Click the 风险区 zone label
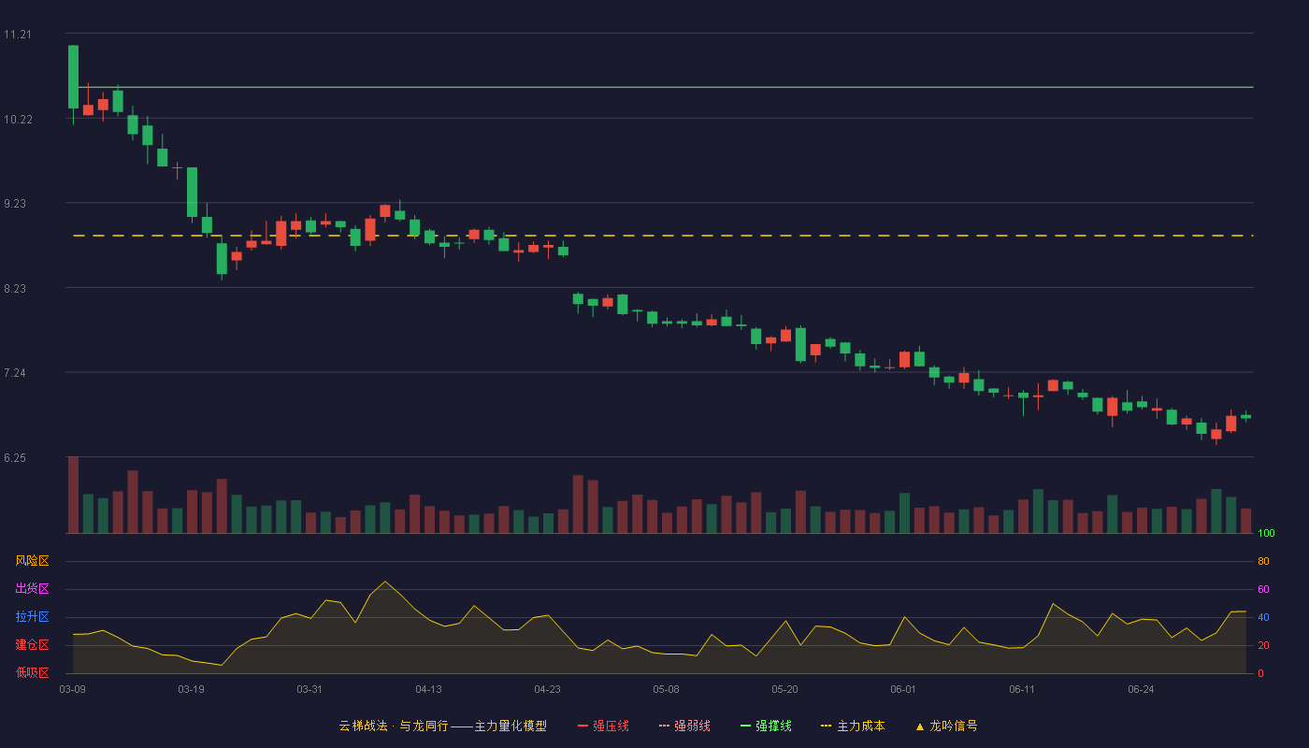This screenshot has height=748, width=1309. click(32, 561)
